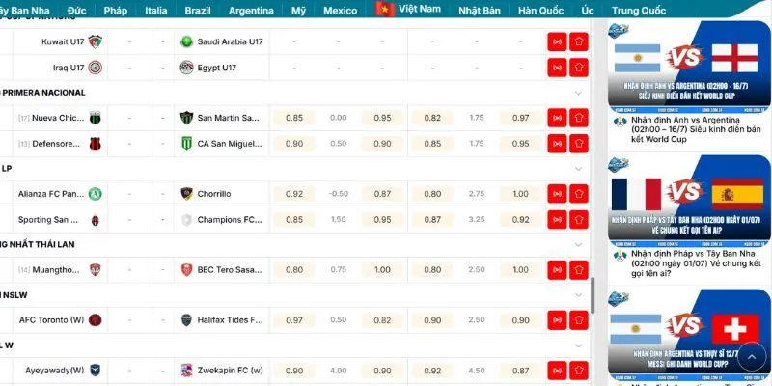Click the Úc tab
The width and height of the screenshot is (772, 386).
point(588,11)
